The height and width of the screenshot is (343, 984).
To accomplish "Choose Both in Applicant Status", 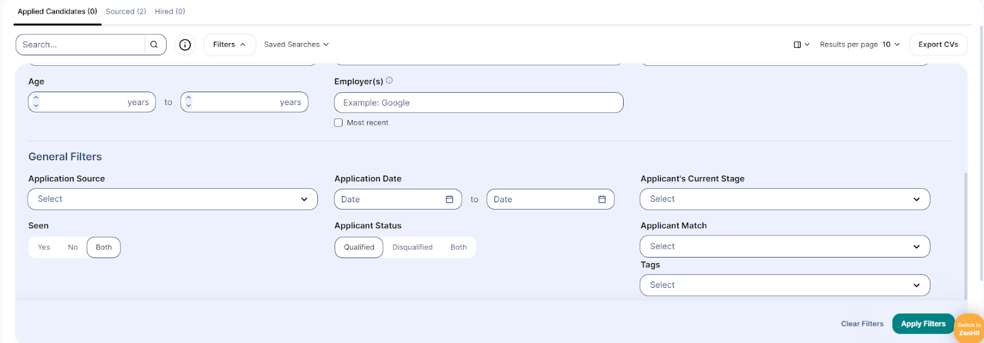I will [x=459, y=247].
